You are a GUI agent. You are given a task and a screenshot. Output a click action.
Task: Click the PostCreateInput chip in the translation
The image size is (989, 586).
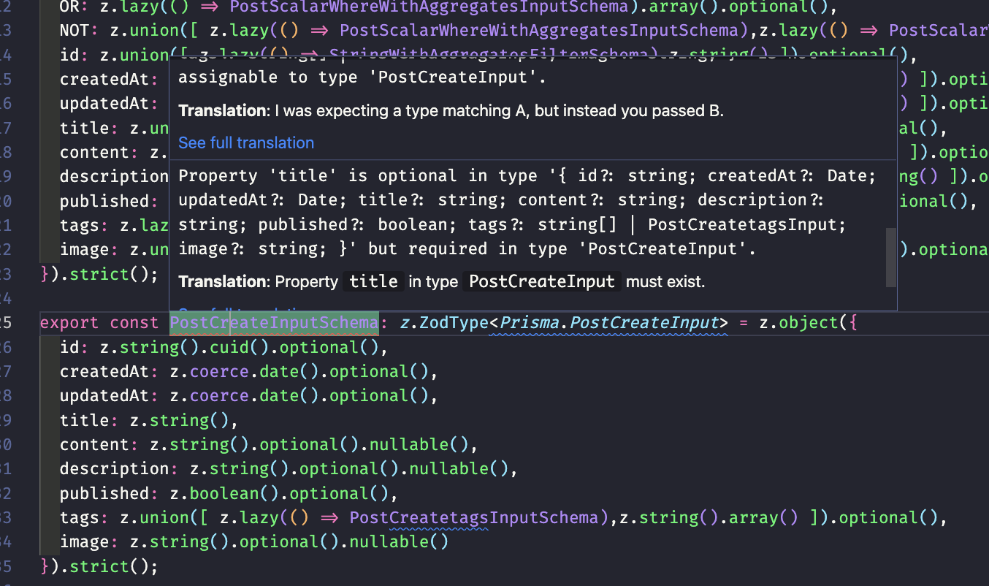click(541, 281)
